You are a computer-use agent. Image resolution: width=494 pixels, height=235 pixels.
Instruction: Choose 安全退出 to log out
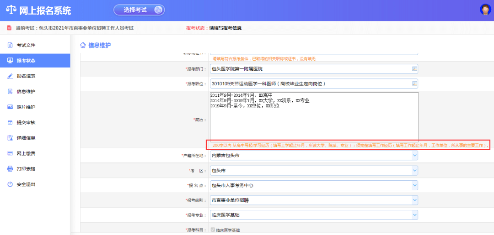click(x=35, y=184)
